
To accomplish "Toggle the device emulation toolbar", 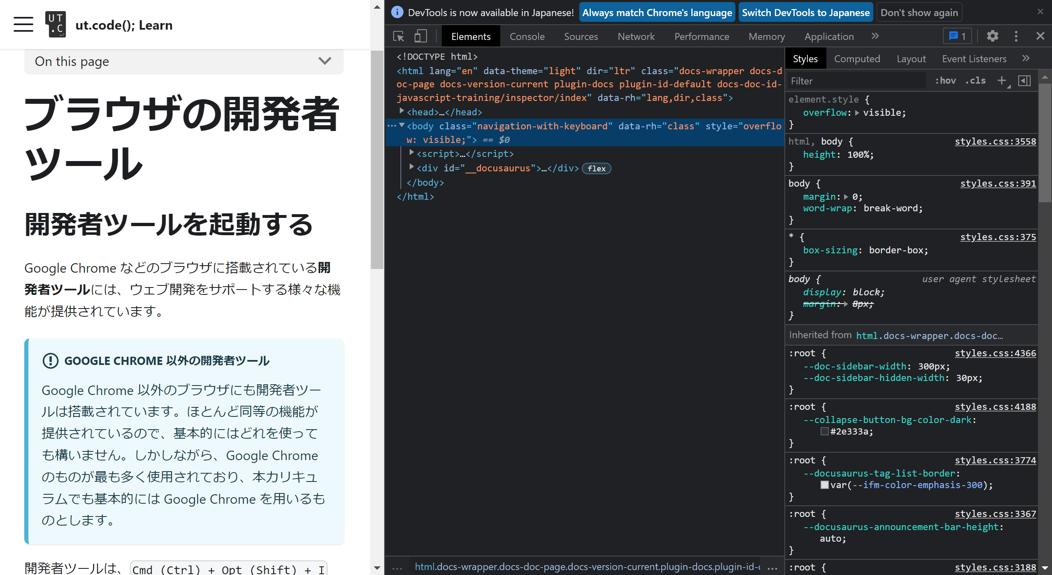I will coord(420,36).
